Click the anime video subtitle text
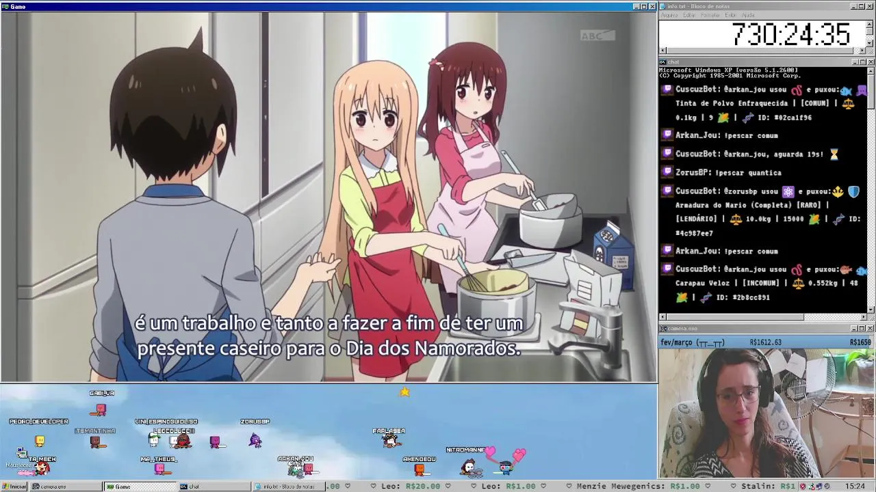The height and width of the screenshot is (492, 876). (x=329, y=336)
